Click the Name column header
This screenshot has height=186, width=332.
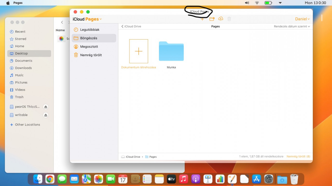60,30
